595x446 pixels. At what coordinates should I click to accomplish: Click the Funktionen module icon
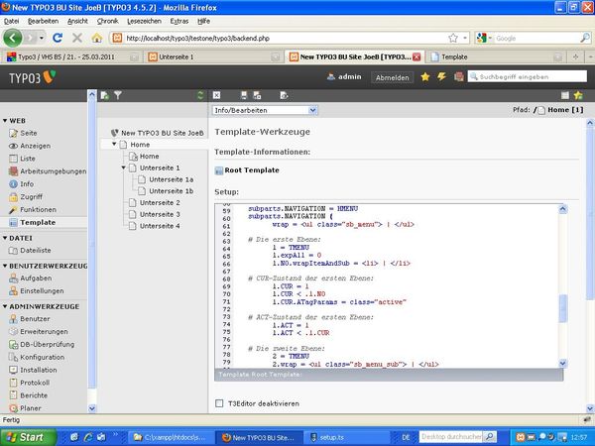12,210
